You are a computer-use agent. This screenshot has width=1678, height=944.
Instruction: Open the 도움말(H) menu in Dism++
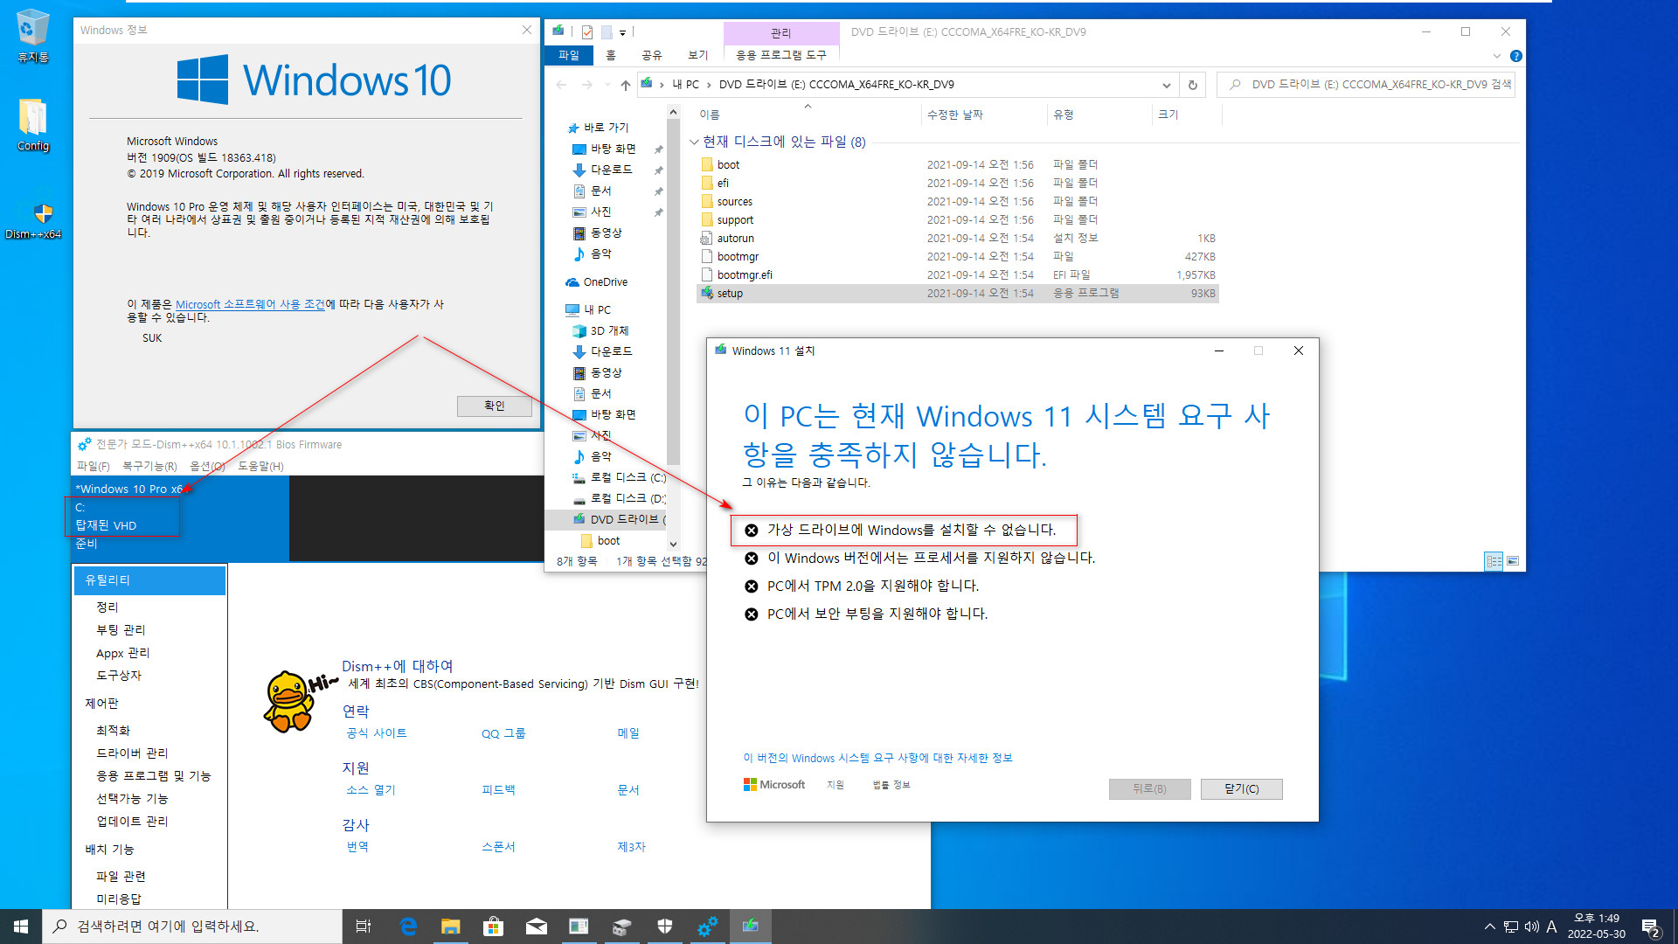click(x=260, y=467)
